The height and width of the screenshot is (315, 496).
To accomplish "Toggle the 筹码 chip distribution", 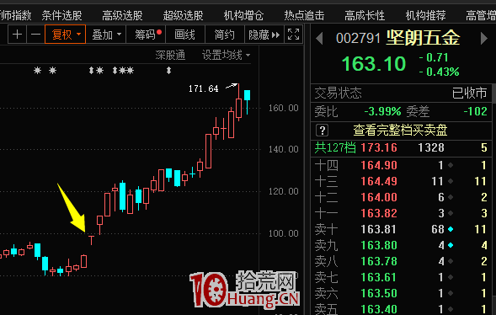I will (146, 35).
